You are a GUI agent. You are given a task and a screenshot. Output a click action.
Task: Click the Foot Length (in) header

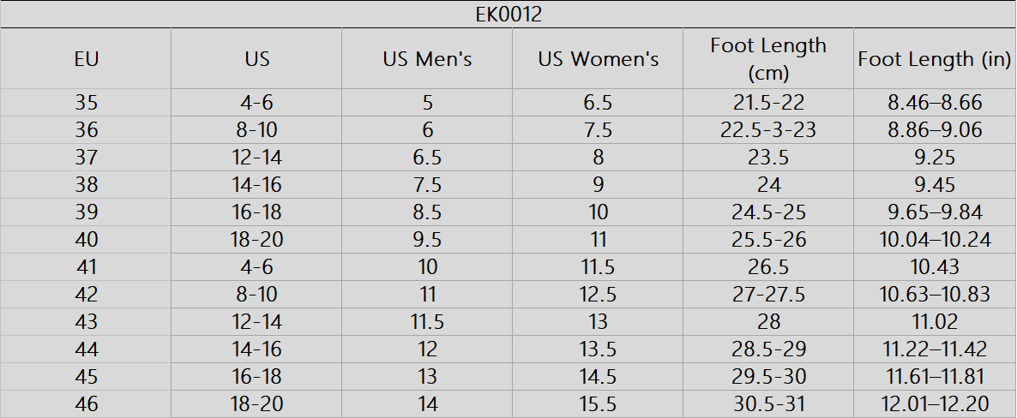click(x=935, y=58)
